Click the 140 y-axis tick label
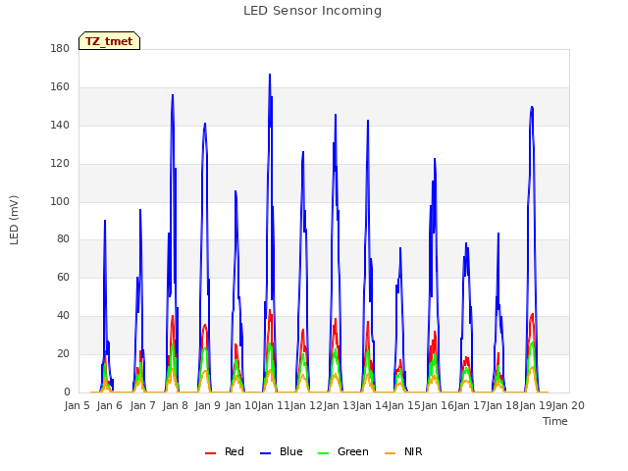The image size is (628, 471). (60, 125)
